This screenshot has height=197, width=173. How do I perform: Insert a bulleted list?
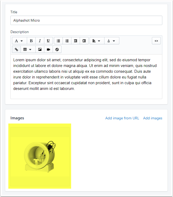[x=58, y=41]
